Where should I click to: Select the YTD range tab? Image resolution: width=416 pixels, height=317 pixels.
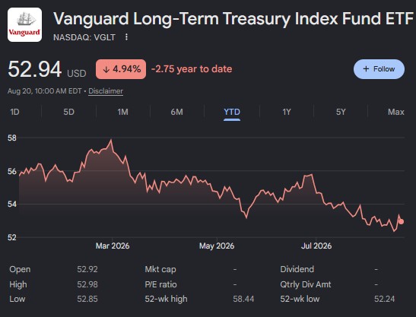tap(232, 112)
